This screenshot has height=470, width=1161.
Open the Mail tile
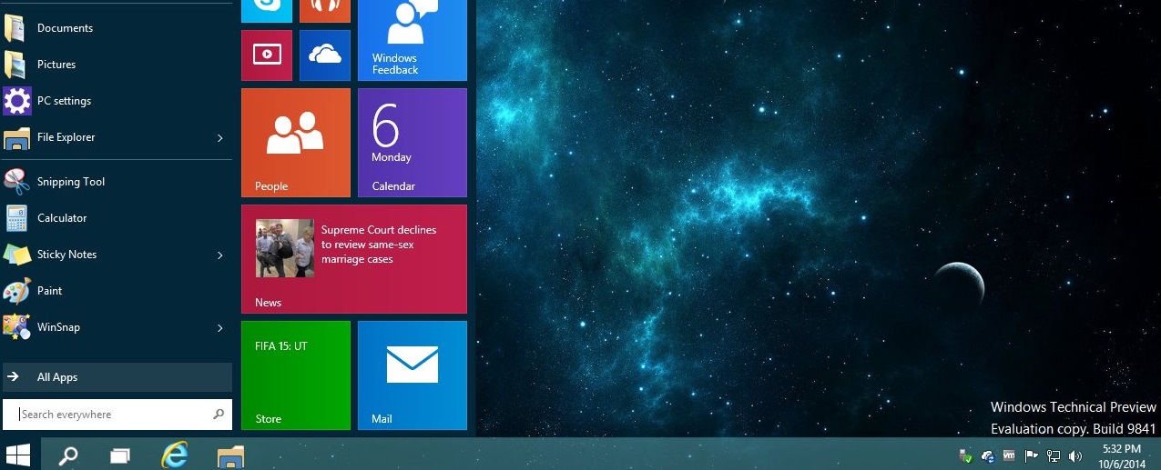412,375
